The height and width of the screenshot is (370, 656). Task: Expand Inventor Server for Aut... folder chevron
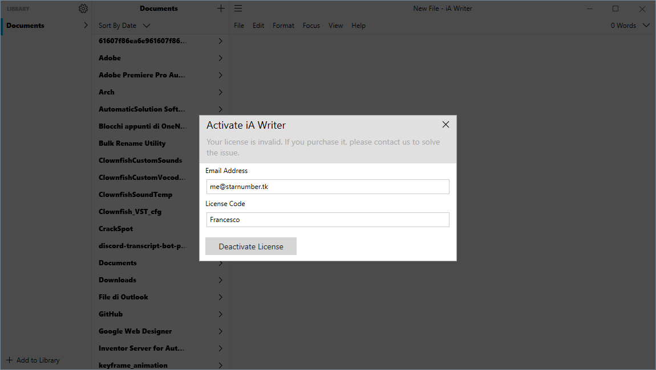(x=221, y=349)
